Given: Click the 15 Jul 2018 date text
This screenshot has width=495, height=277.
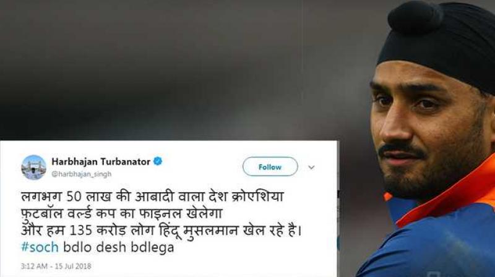Looking at the screenshot, I should click(x=73, y=266).
